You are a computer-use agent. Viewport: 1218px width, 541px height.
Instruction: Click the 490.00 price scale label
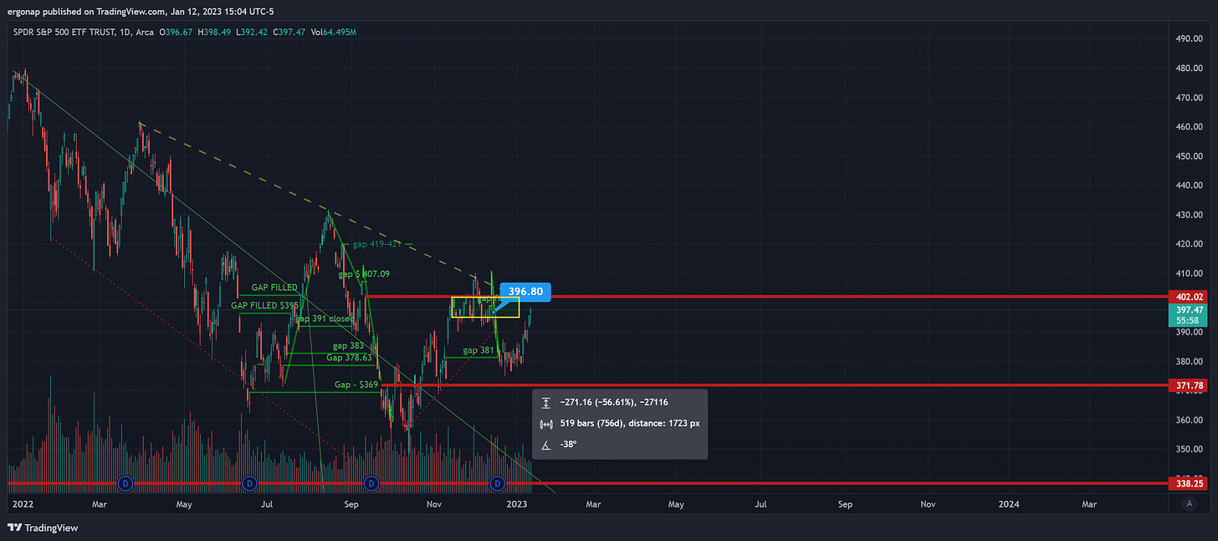click(x=1191, y=38)
